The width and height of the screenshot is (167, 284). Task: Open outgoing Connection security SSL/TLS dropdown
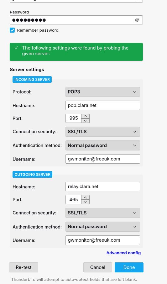tap(103, 213)
